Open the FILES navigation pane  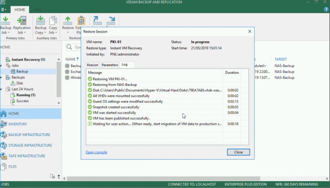click(31, 167)
